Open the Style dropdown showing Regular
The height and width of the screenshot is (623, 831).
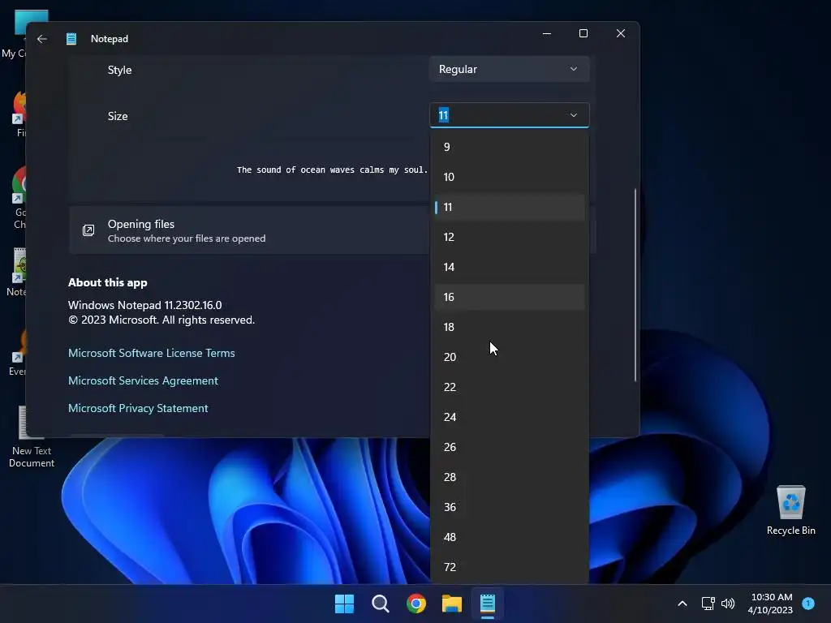pos(510,70)
